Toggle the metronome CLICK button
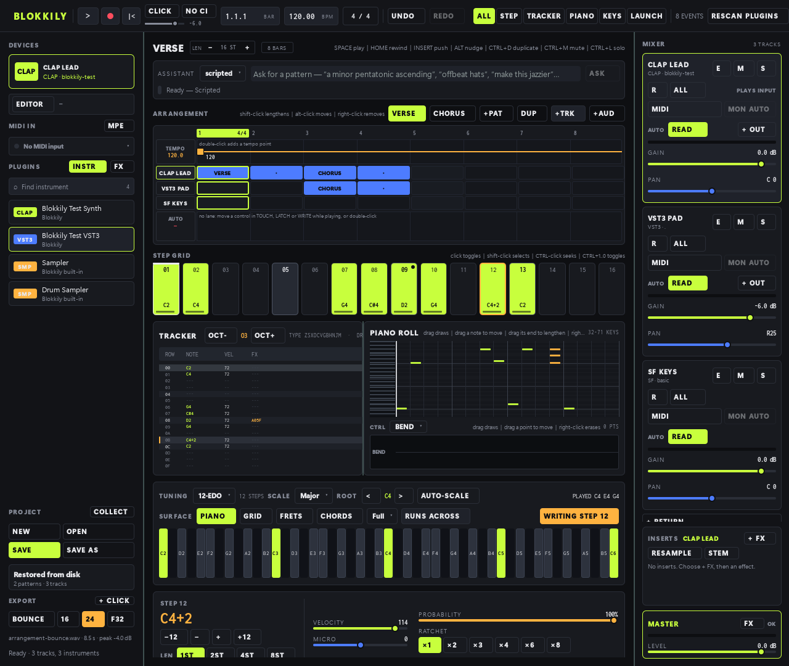789x666 pixels. coord(161,11)
